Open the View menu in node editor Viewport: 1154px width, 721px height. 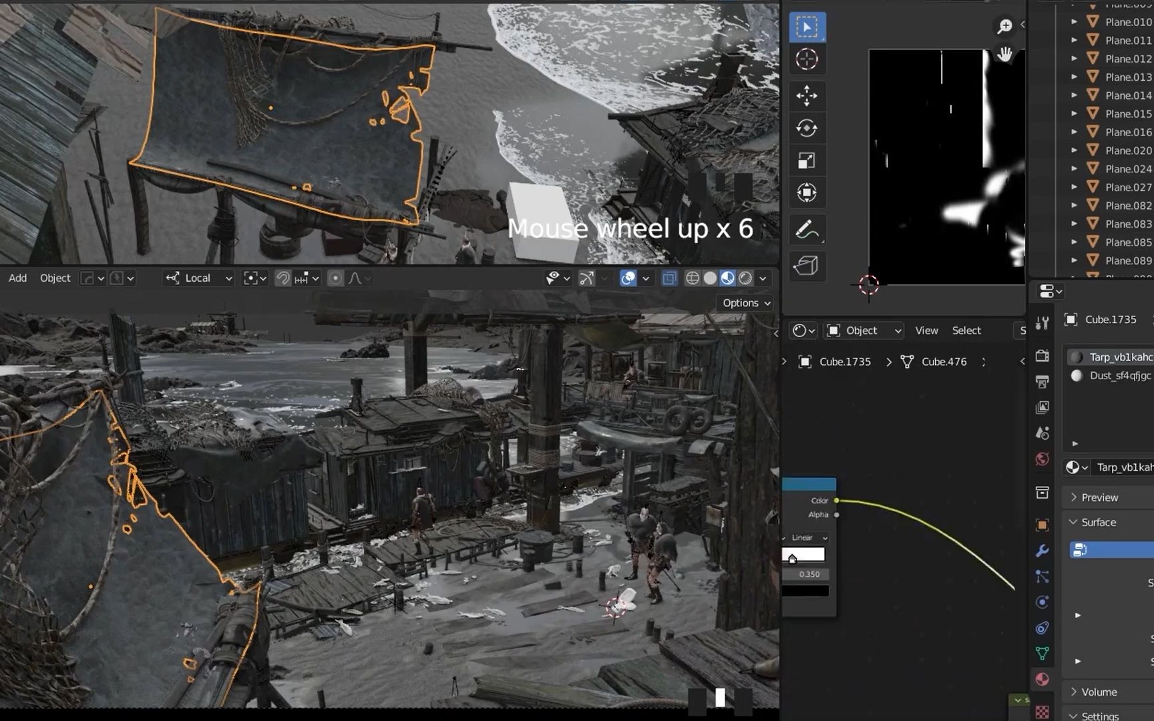pyautogui.click(x=926, y=330)
